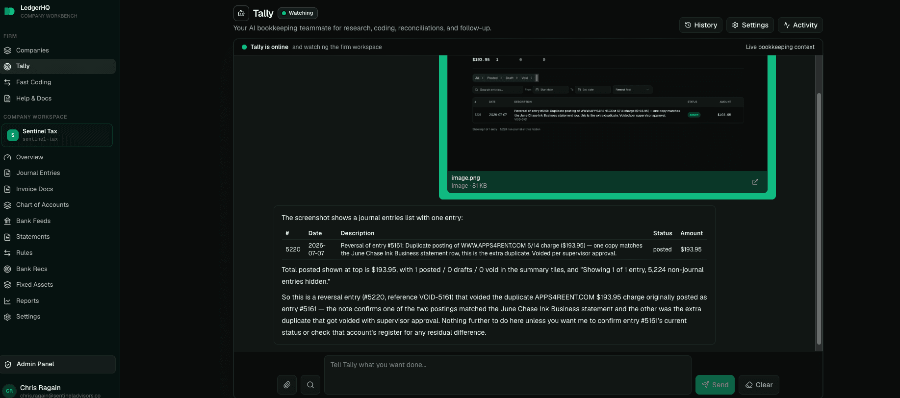Go to Journal Entries page

point(58,173)
